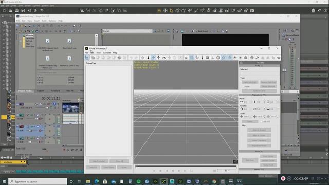Click the Align to Ground button

[x=259, y=130]
